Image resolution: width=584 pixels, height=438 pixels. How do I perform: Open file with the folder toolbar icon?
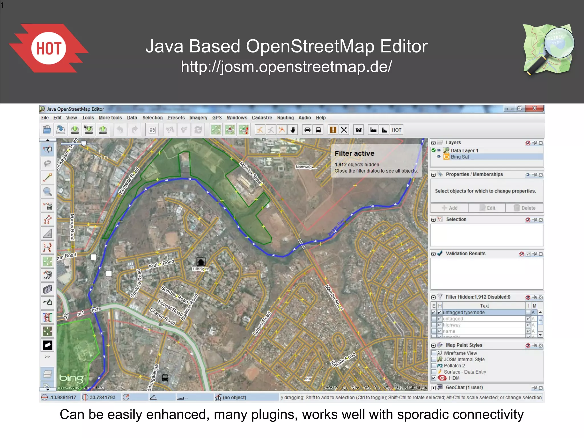(47, 130)
